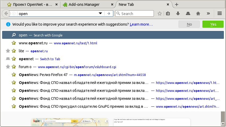226x127 pixels.
Task: Switch to the Проект OpenNet tab
Action: 30,4
